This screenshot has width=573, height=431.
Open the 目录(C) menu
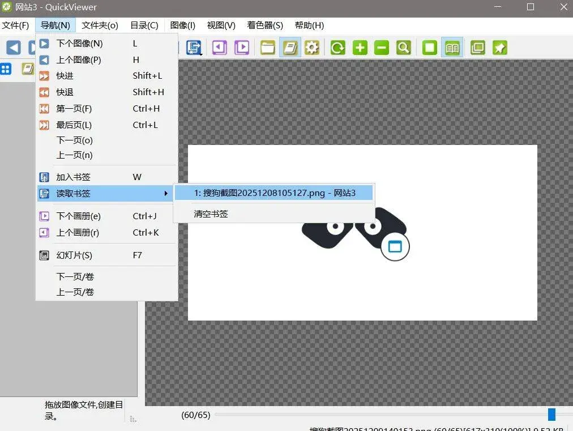click(144, 25)
